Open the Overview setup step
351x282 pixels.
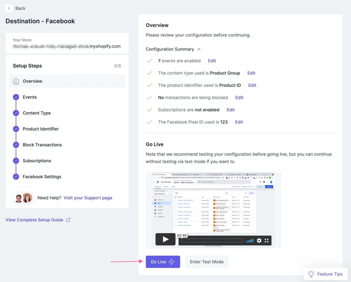coord(67,81)
